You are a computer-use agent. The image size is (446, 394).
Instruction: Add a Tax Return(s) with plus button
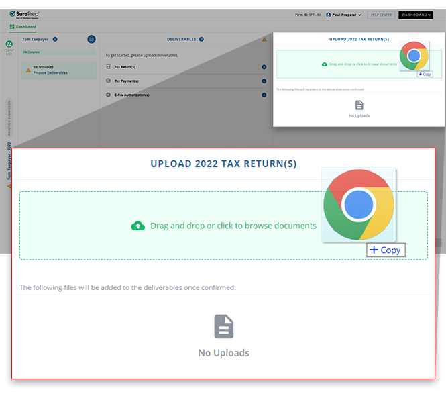pos(264,67)
